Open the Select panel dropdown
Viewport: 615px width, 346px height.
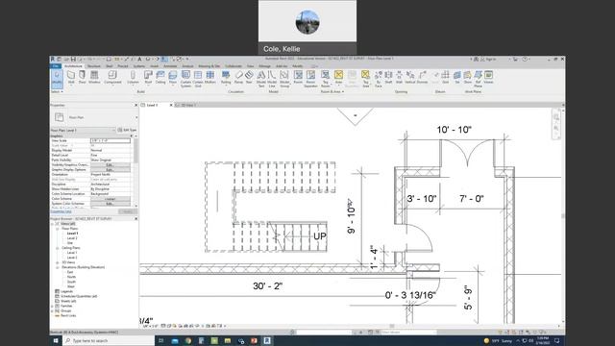click(x=57, y=92)
